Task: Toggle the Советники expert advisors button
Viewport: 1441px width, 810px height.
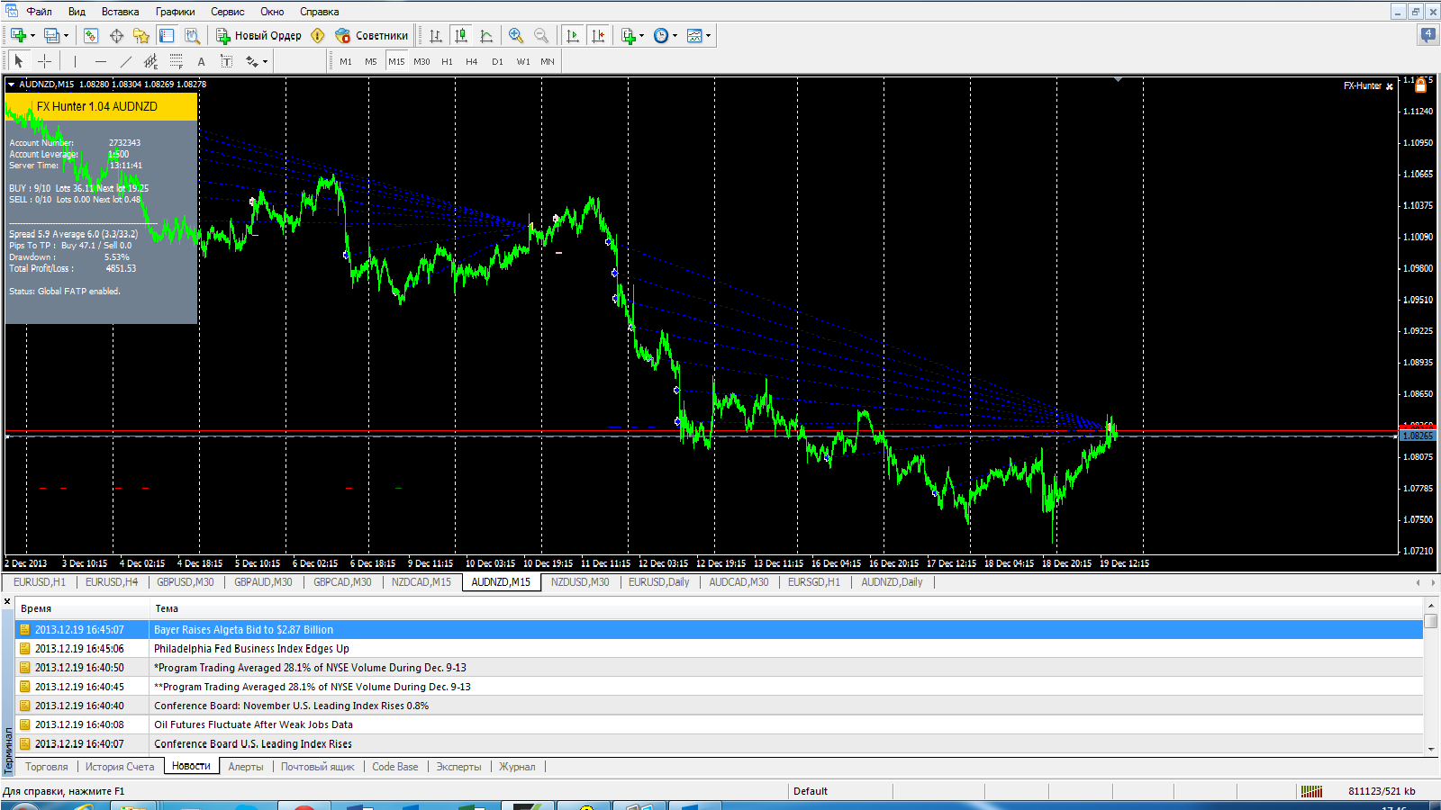Action: [x=372, y=36]
